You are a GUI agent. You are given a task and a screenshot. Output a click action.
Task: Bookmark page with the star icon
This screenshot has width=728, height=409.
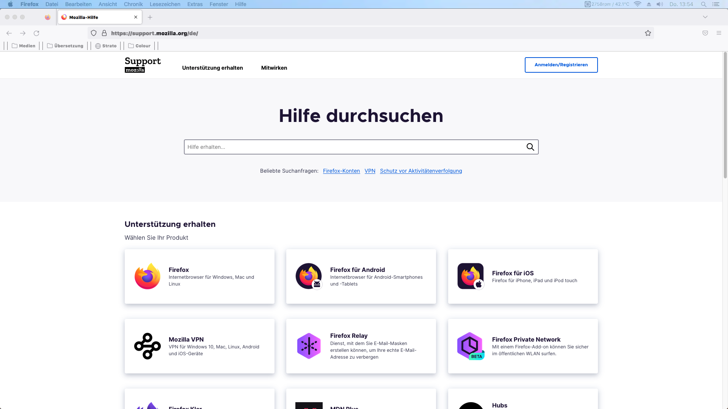click(x=648, y=33)
